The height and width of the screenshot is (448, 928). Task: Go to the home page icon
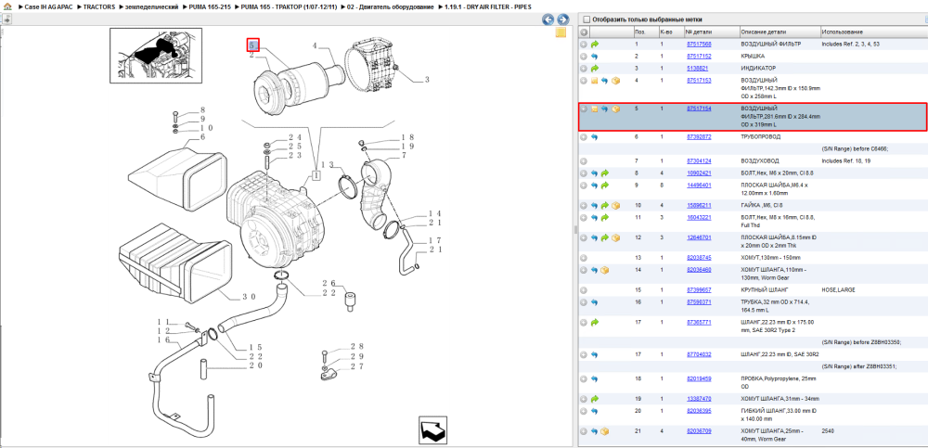pyautogui.click(x=7, y=6)
